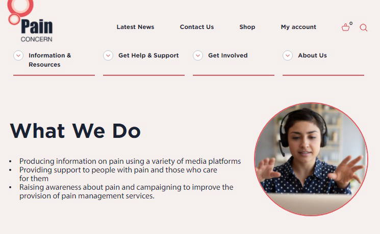The image size is (380, 234).
Task: Open My account page
Action: click(298, 27)
